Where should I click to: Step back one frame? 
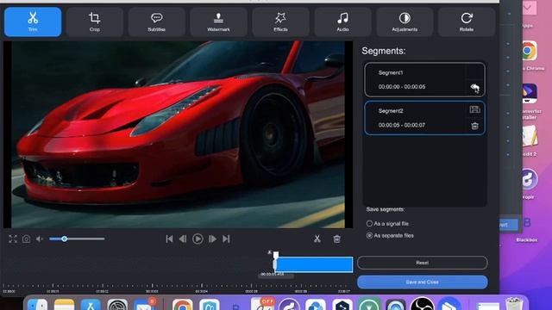(183, 239)
